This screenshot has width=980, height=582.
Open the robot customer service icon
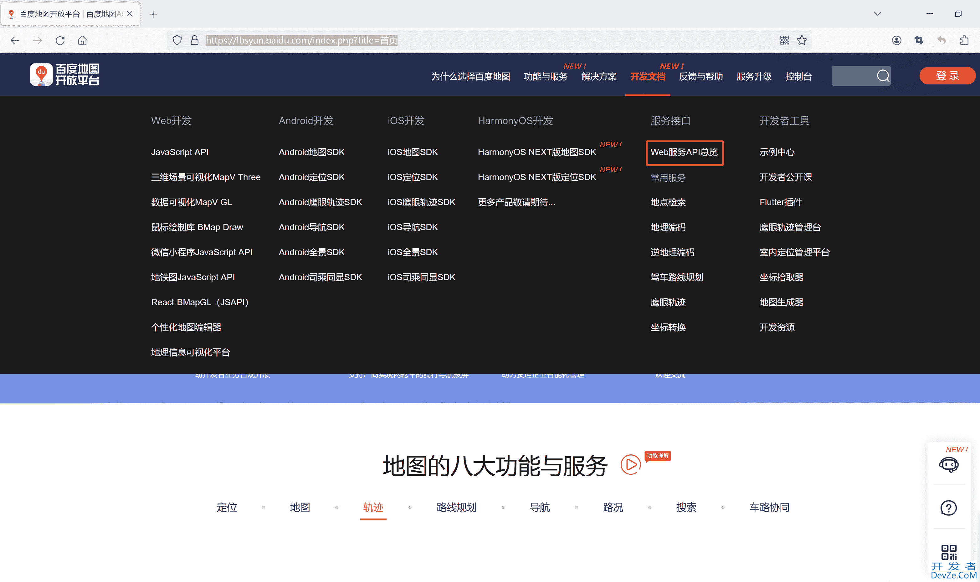pos(949,465)
